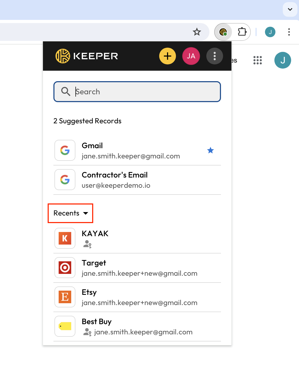
Task: Select the Contractor's Email record
Action: click(137, 180)
